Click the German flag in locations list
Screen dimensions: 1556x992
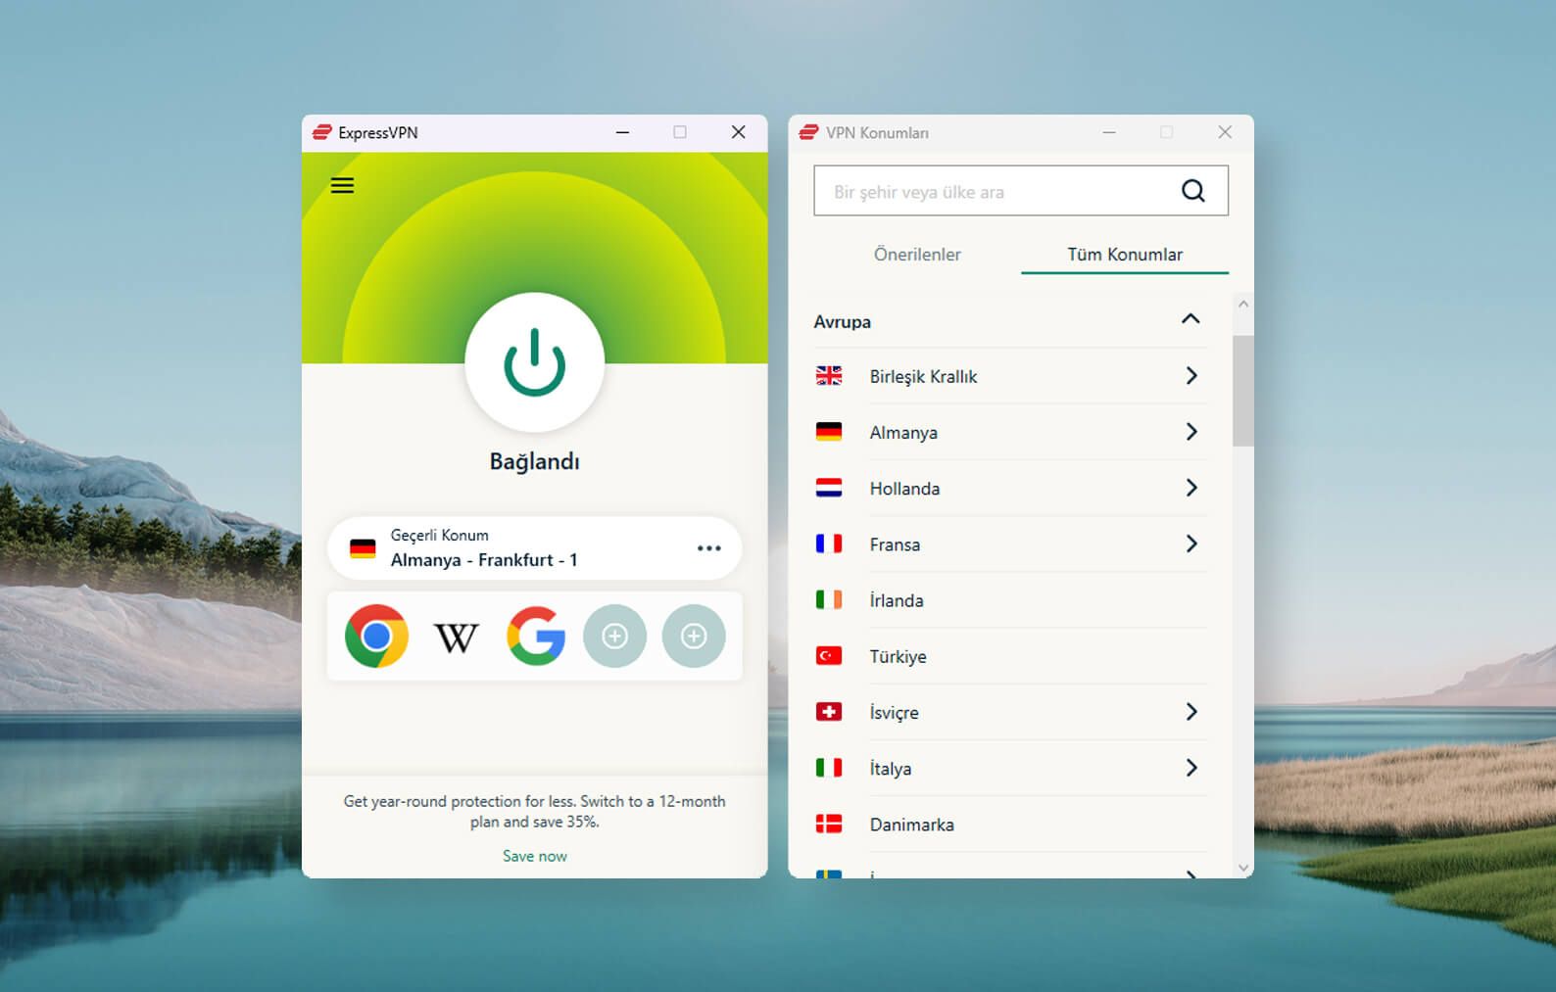click(829, 432)
